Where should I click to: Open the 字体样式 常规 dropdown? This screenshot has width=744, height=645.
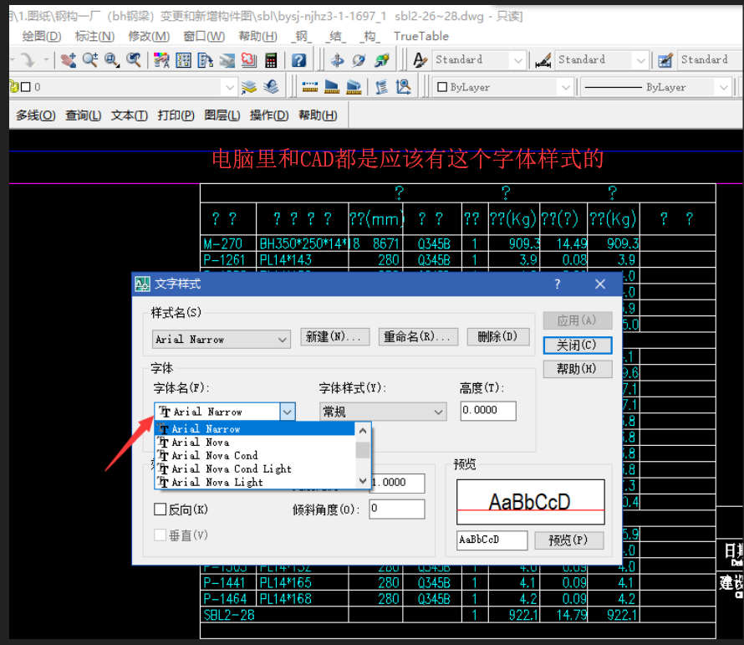383,412
